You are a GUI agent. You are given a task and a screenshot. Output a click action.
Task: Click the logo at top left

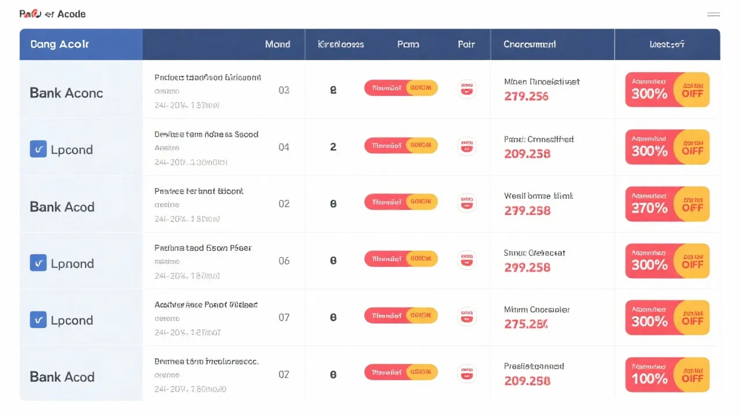click(x=52, y=14)
